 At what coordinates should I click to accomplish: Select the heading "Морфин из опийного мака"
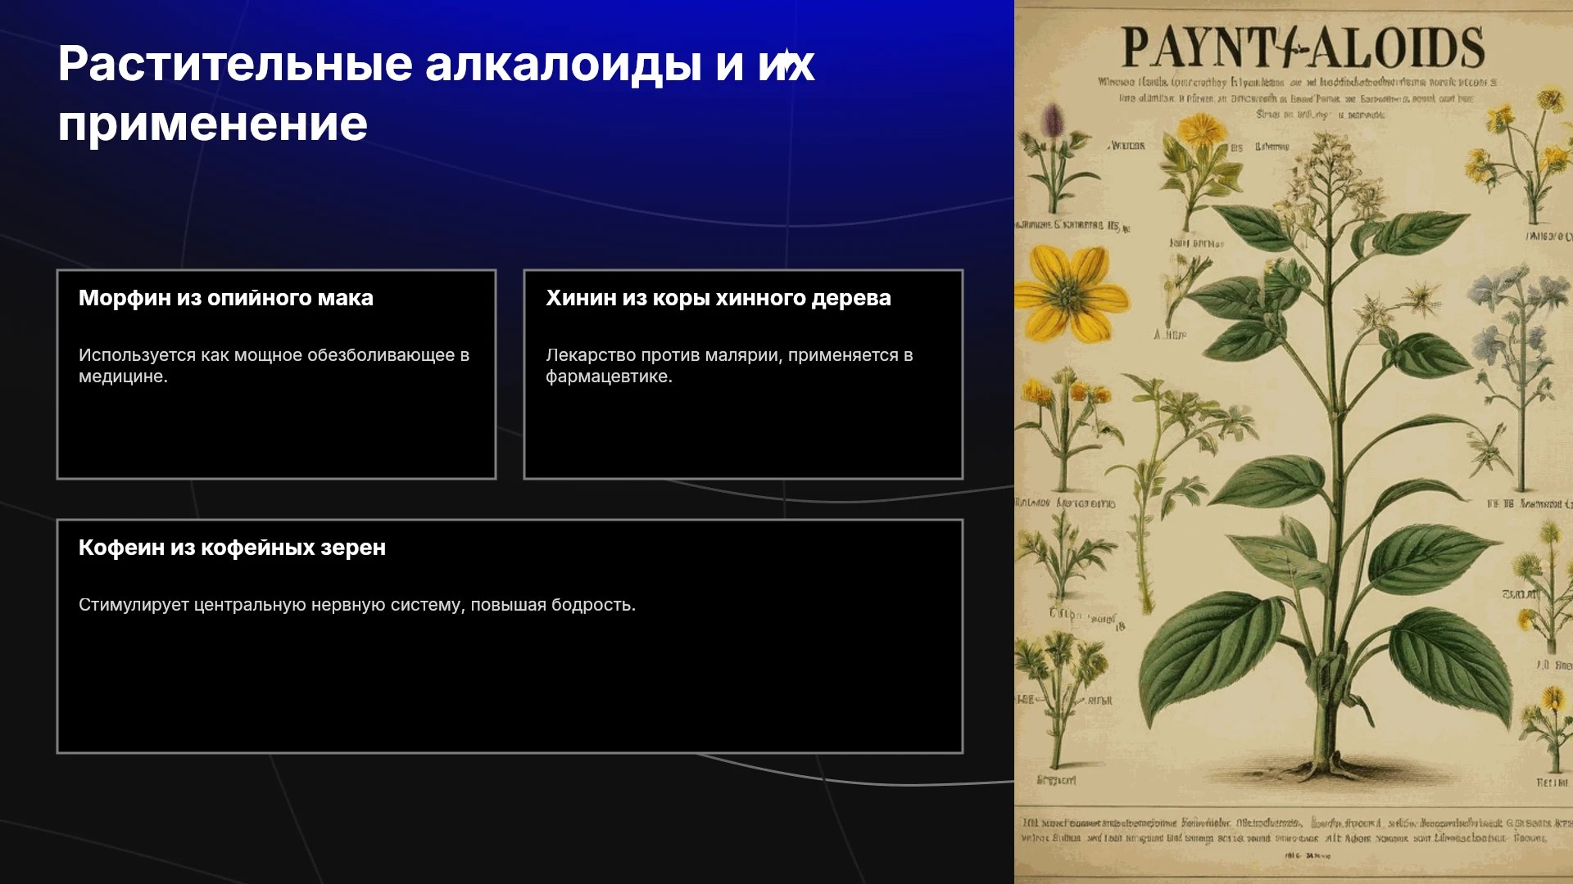(x=226, y=298)
